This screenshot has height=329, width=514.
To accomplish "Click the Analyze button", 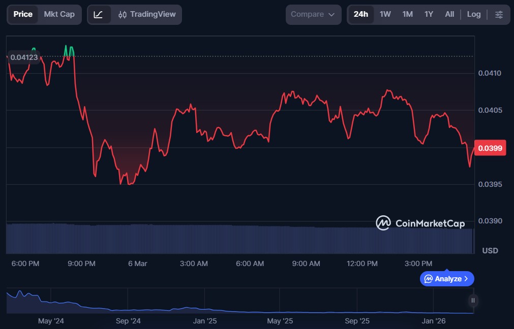I will tap(447, 279).
